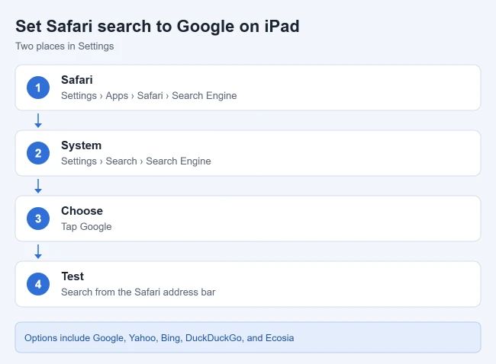Select the 'System' step heading

[82, 145]
